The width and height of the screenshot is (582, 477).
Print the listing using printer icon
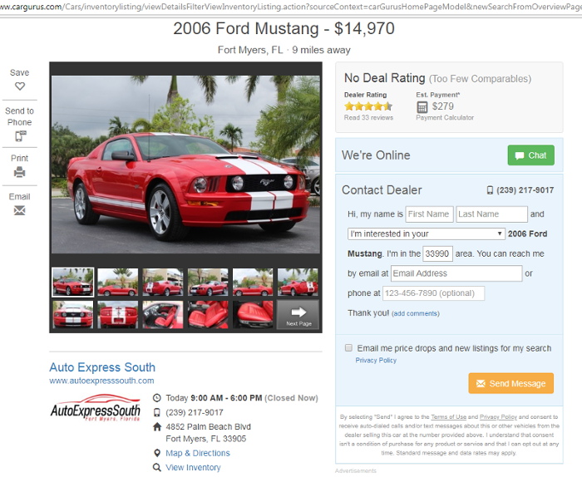20,172
